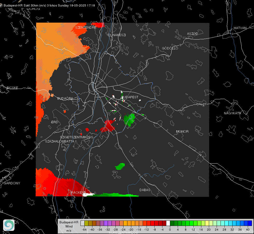Viewport: 254px width, 234px height.
Task: Select the olive swatch right of grey
Action: 86,223
